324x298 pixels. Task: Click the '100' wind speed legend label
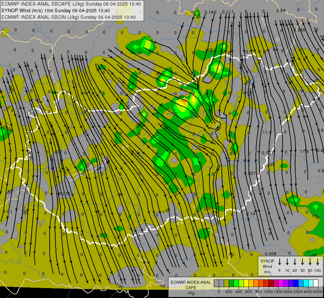click(x=318, y=271)
